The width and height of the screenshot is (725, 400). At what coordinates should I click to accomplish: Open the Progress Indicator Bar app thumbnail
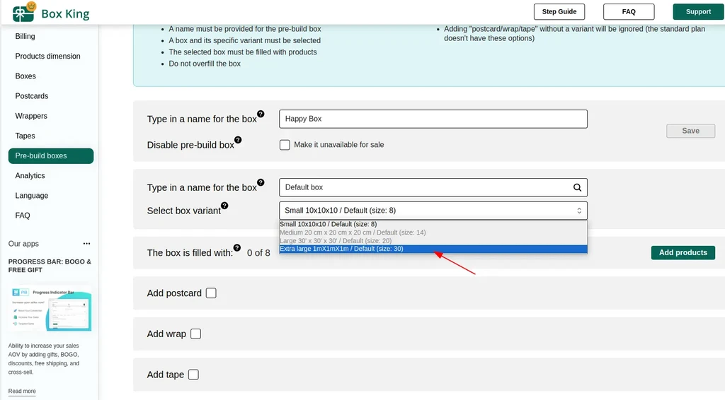[x=51, y=309]
